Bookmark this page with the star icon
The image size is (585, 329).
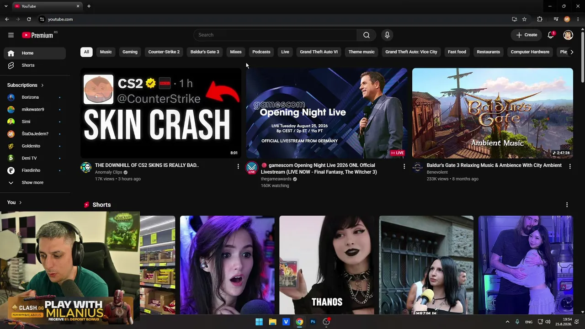tap(524, 19)
